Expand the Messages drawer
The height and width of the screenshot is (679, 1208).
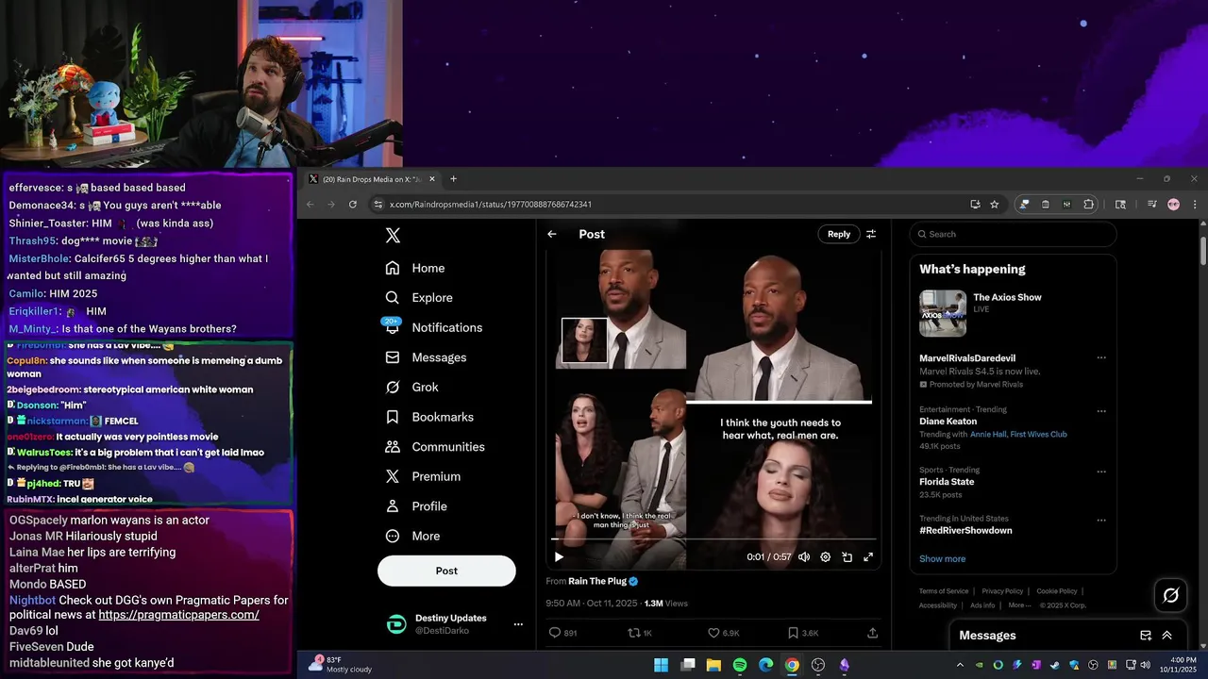click(x=1167, y=636)
